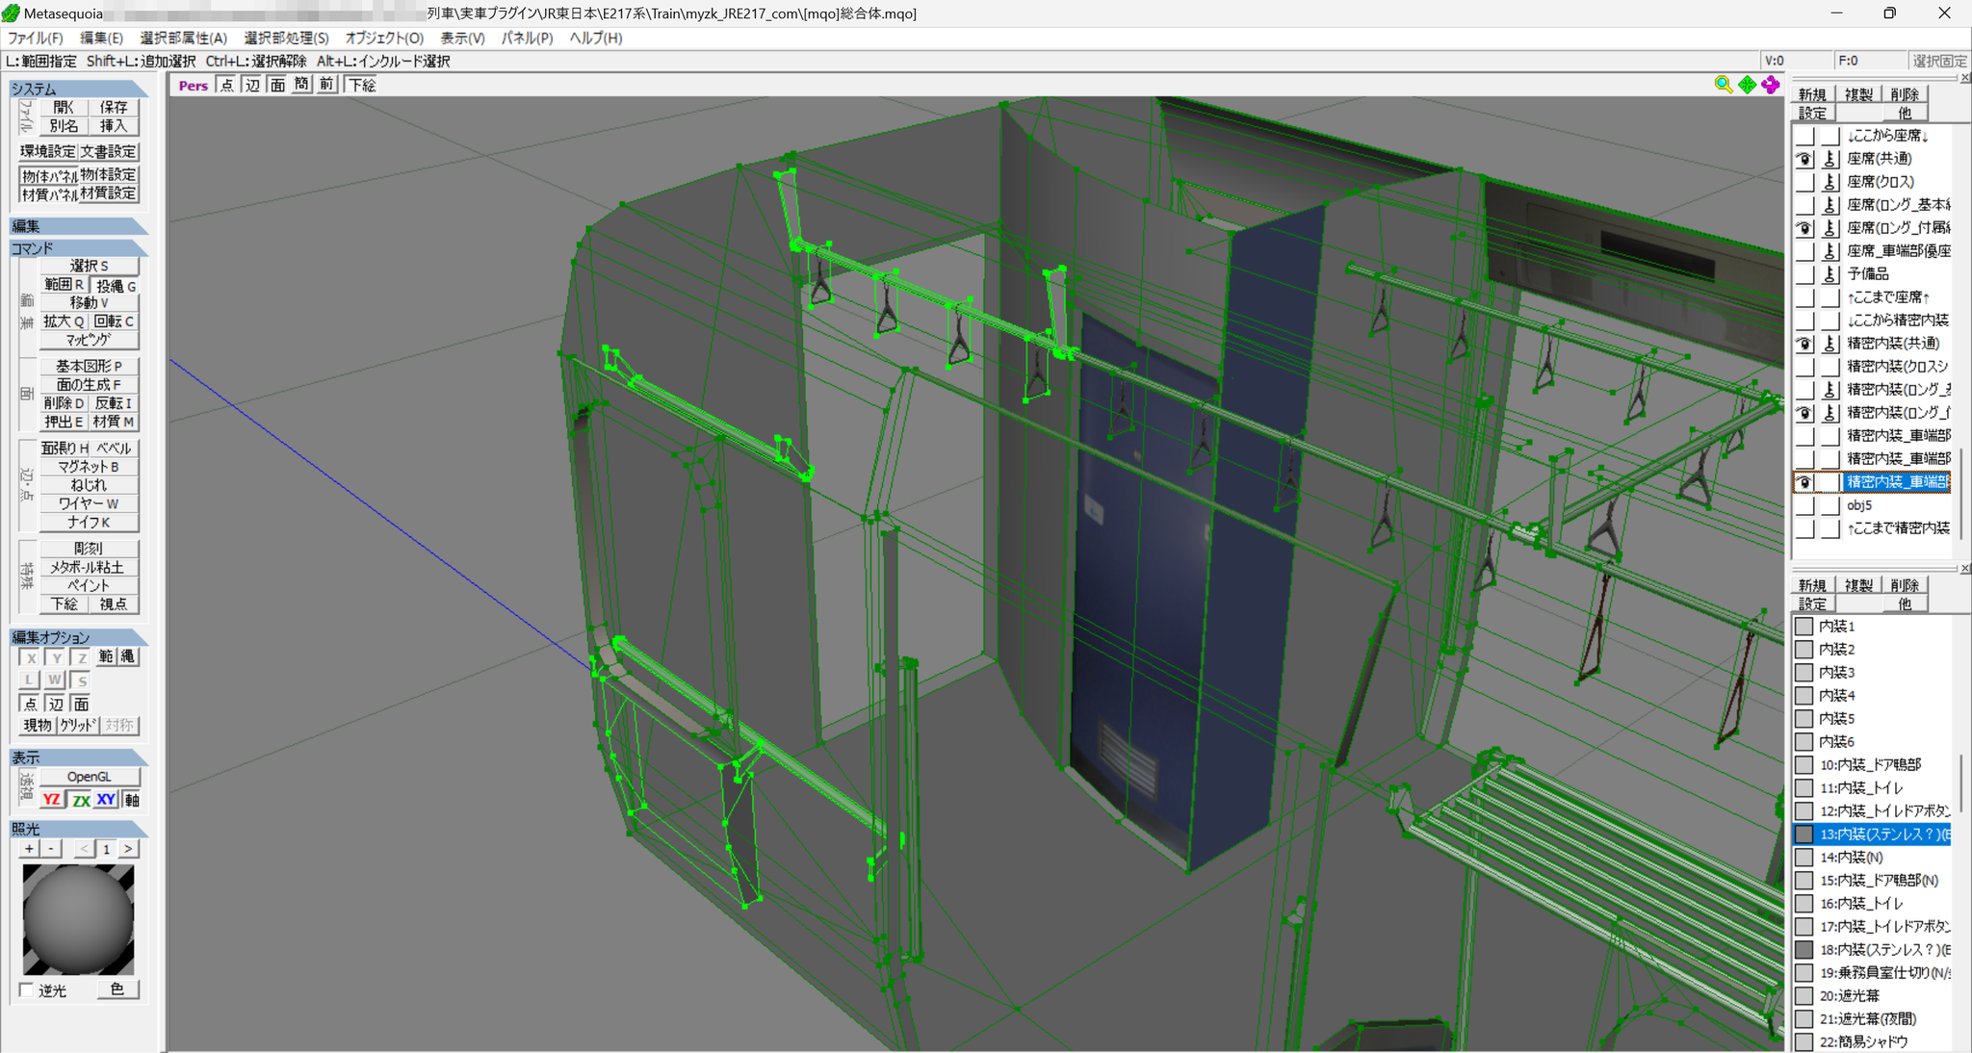Click the green pan view icon in viewport
Screen dimensions: 1972x1053
point(1747,85)
